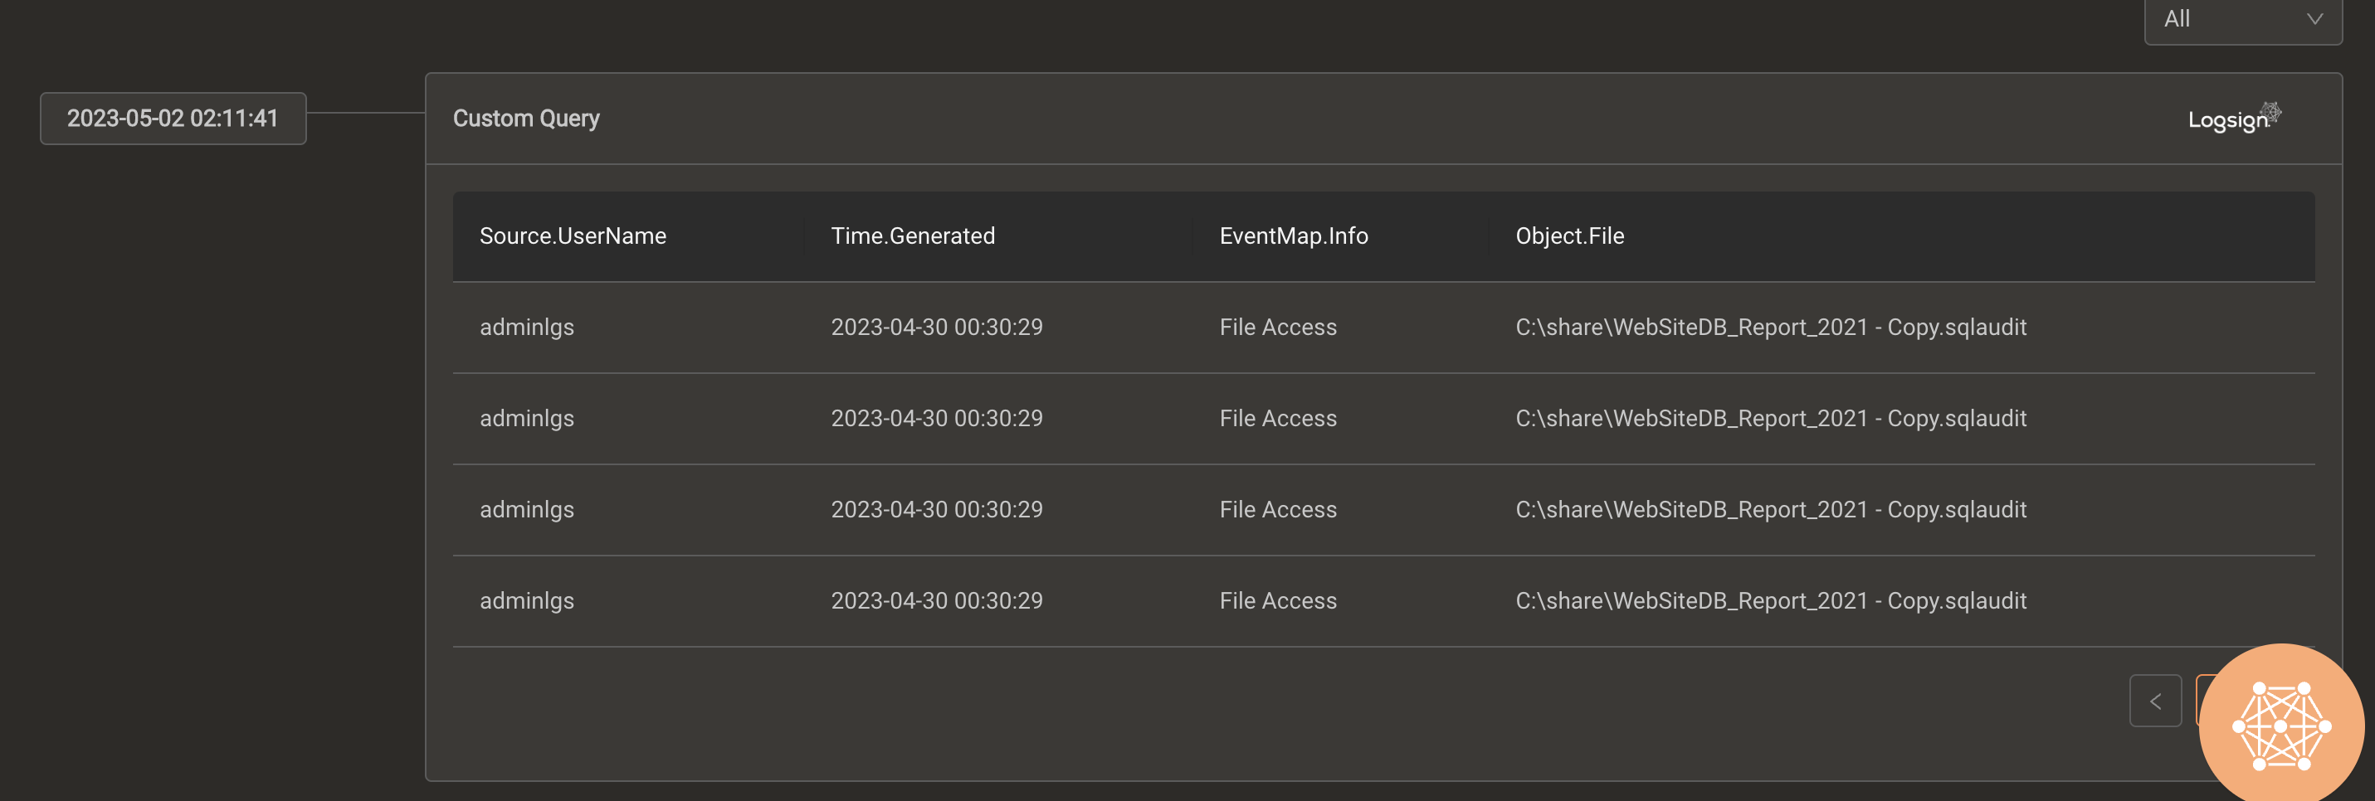The image size is (2375, 801).
Task: Expand the All filter dropdown
Action: tap(2242, 19)
